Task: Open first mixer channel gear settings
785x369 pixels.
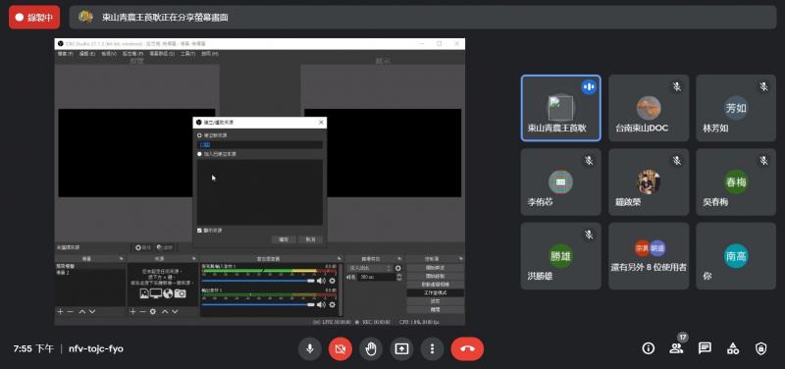Action: (x=332, y=281)
